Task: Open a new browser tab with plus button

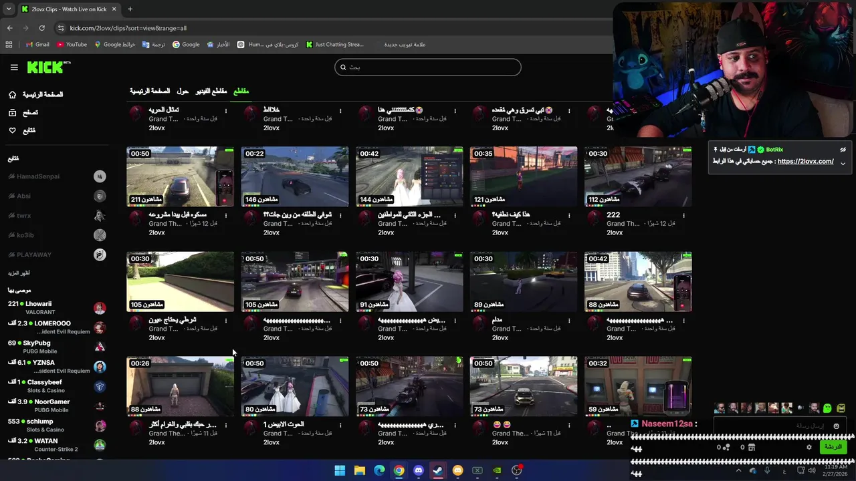Action: [130, 9]
